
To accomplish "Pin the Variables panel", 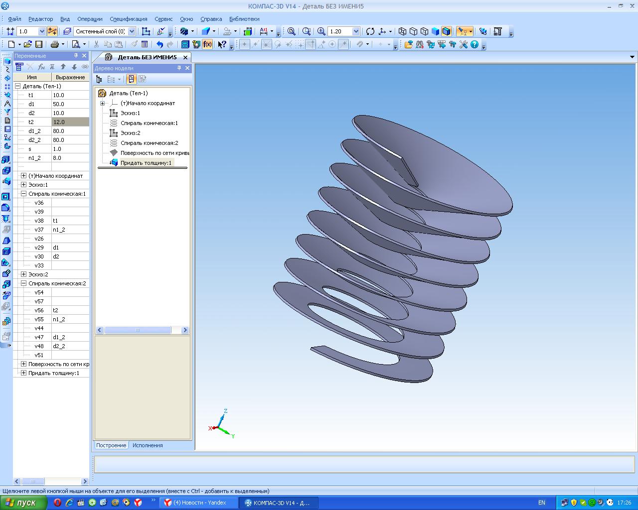I will (x=76, y=56).
